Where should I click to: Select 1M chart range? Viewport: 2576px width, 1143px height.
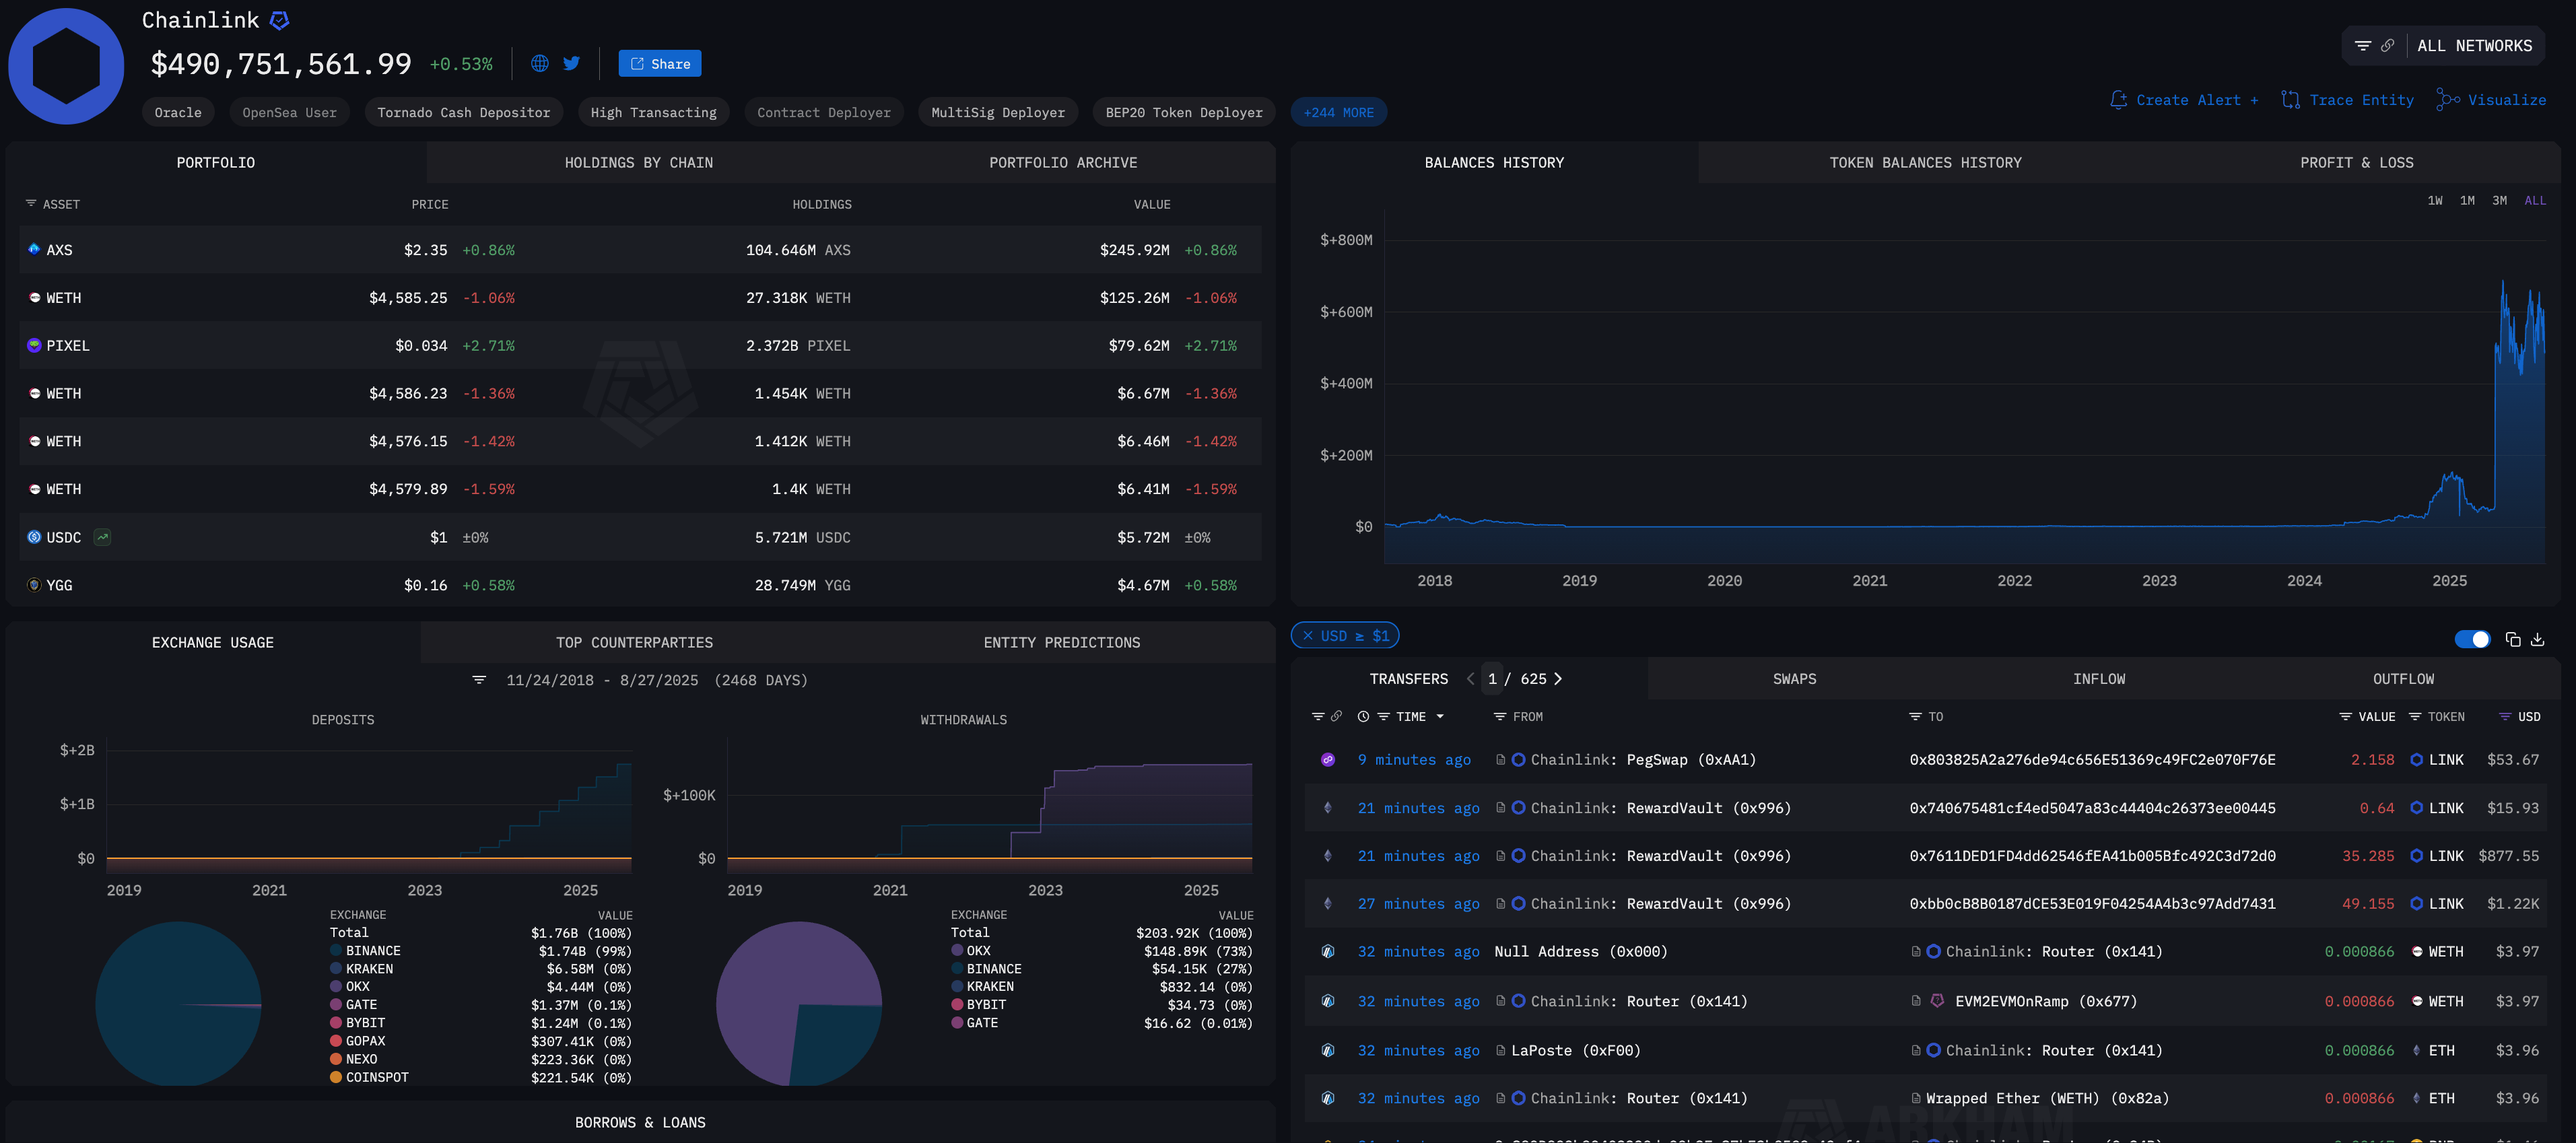pos(2467,200)
